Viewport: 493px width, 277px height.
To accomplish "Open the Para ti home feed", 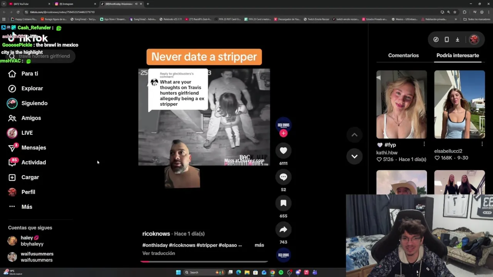I will tap(23, 73).
